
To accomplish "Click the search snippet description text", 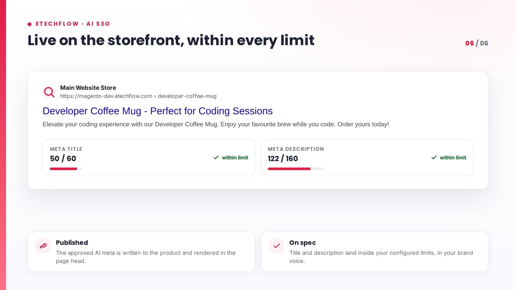I will [x=216, y=124].
